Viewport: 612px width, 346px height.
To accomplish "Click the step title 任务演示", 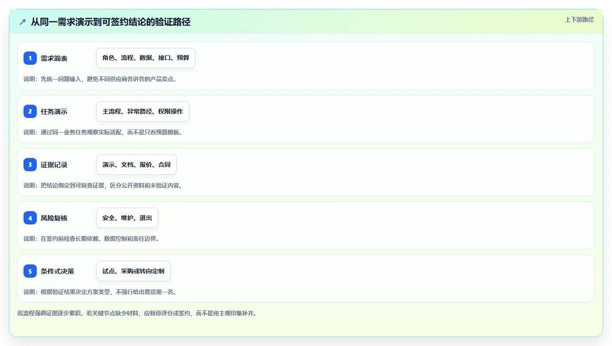I will (54, 111).
